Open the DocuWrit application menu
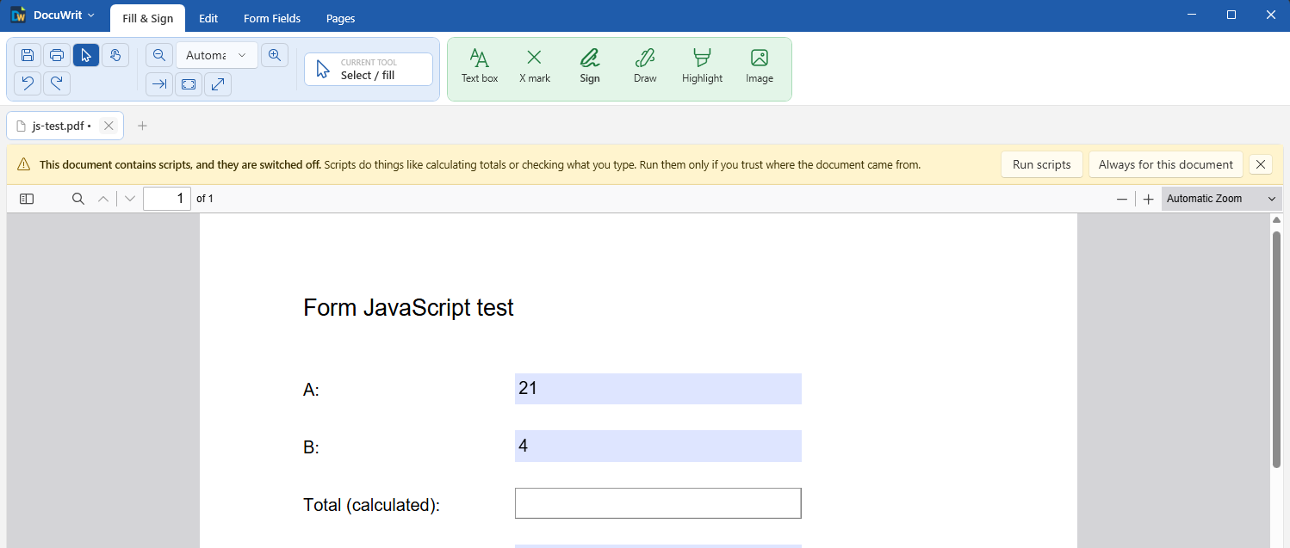The width and height of the screenshot is (1290, 548). (x=53, y=15)
